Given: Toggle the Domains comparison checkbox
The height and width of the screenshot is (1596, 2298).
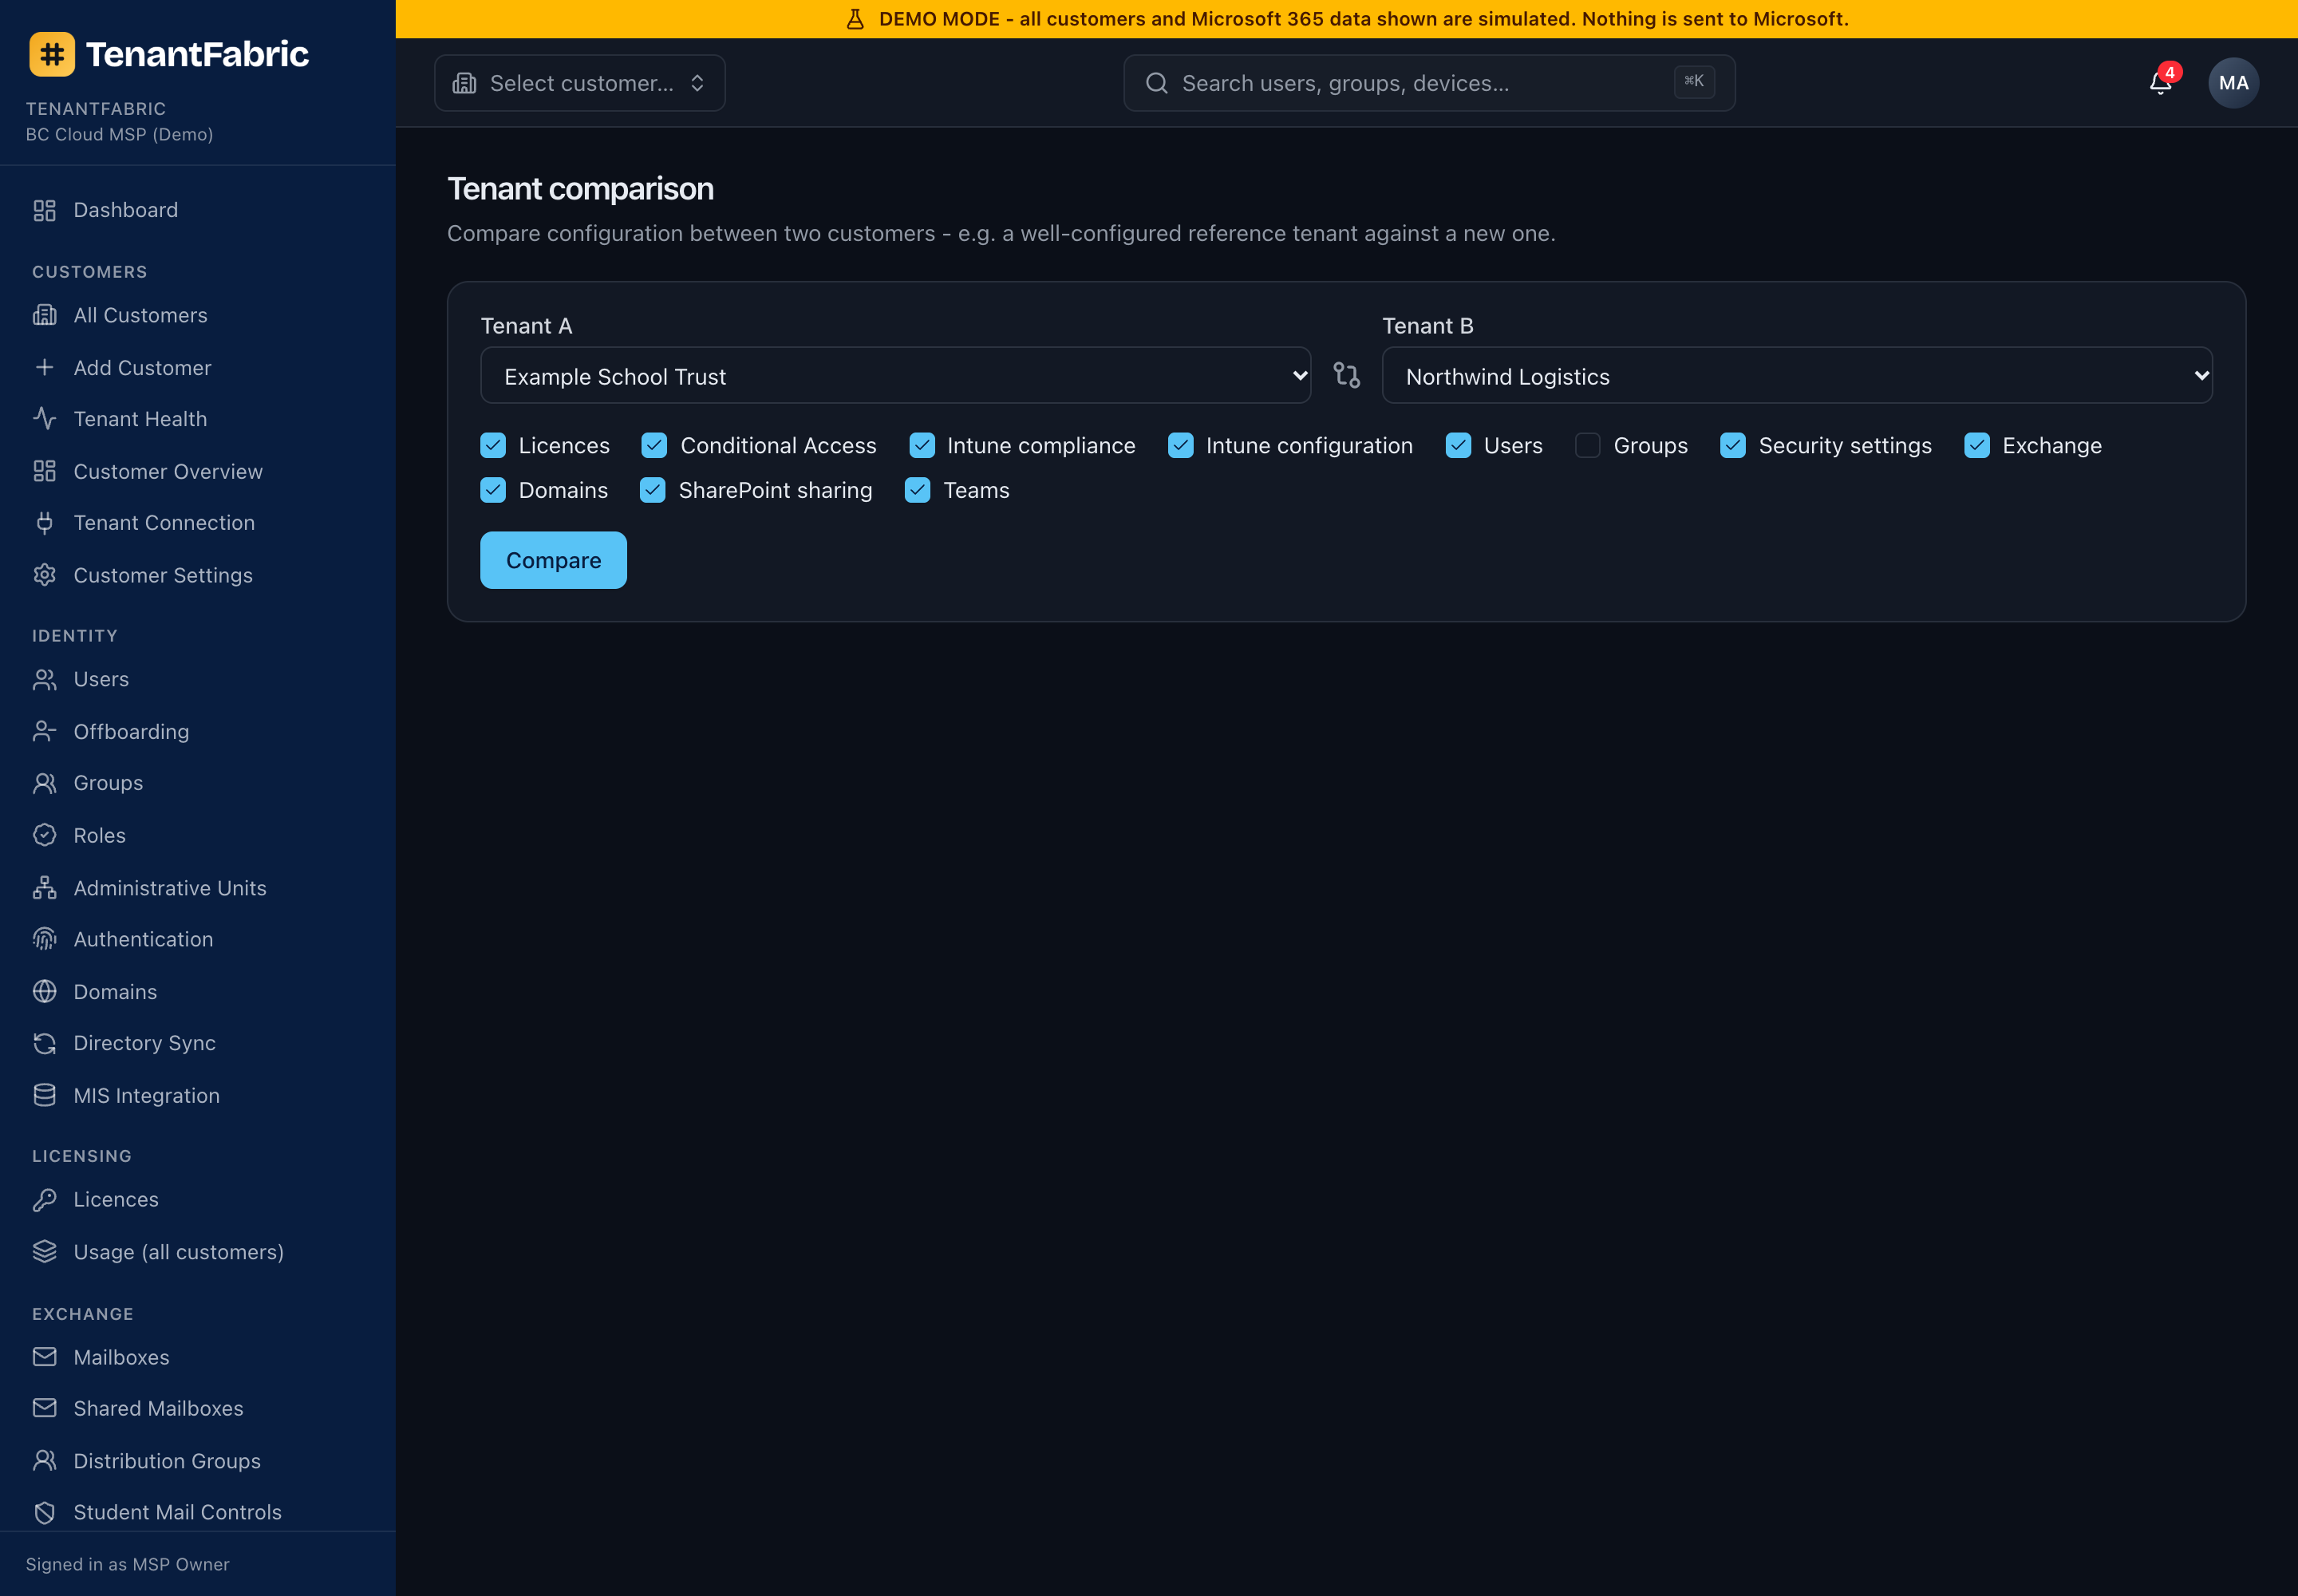Looking at the screenshot, I should [493, 490].
